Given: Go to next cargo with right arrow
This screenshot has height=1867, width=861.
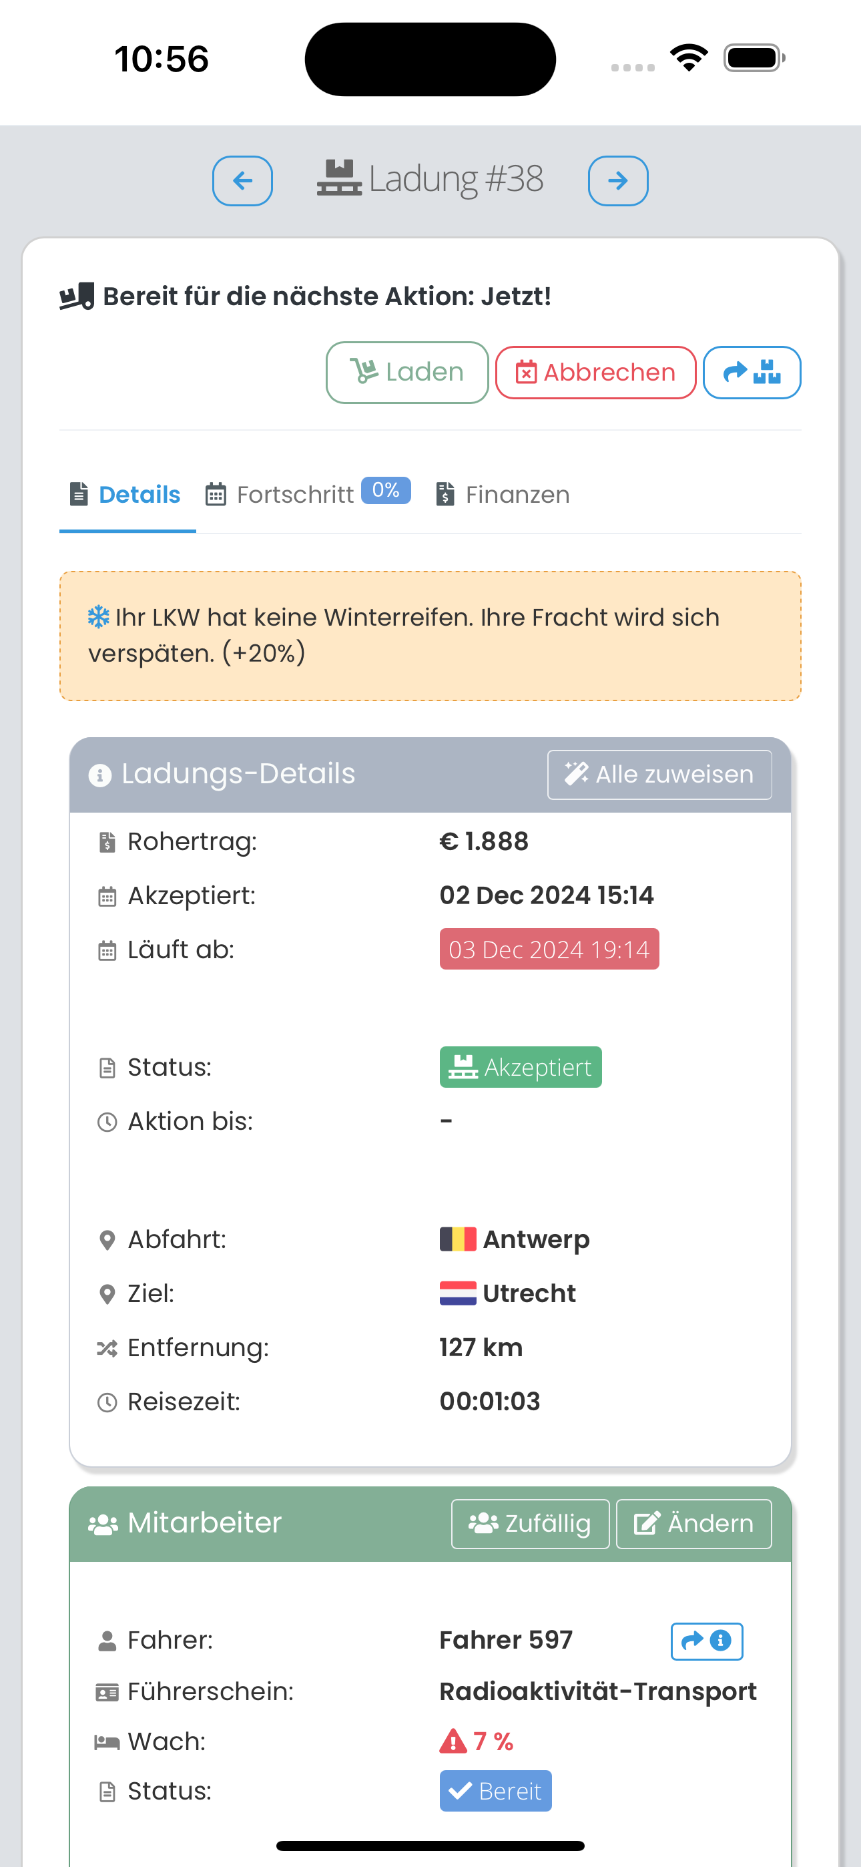Looking at the screenshot, I should click(617, 180).
